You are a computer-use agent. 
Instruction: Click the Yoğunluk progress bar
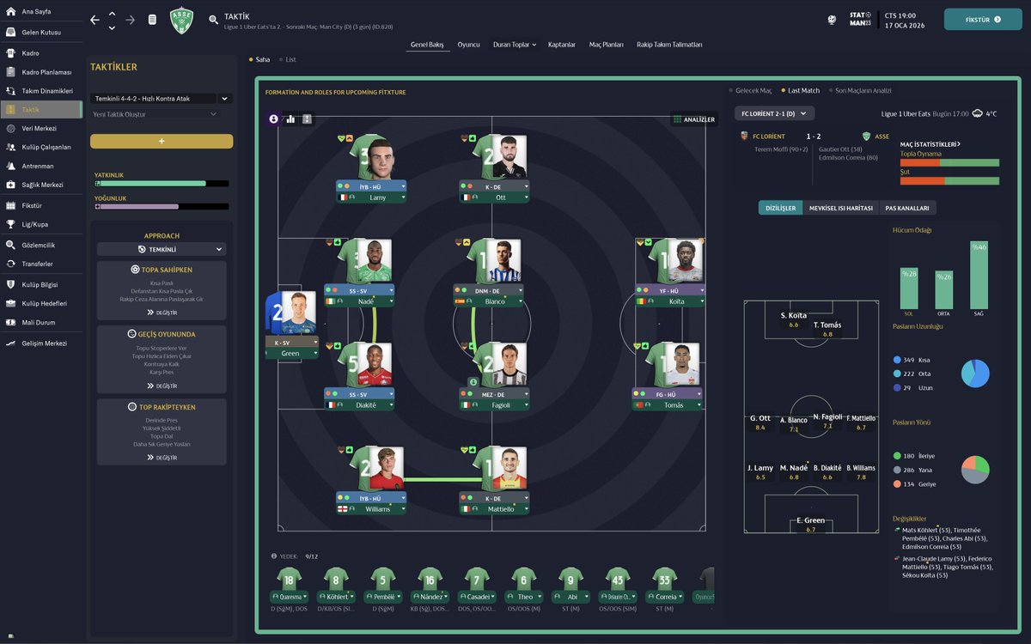[x=162, y=207]
